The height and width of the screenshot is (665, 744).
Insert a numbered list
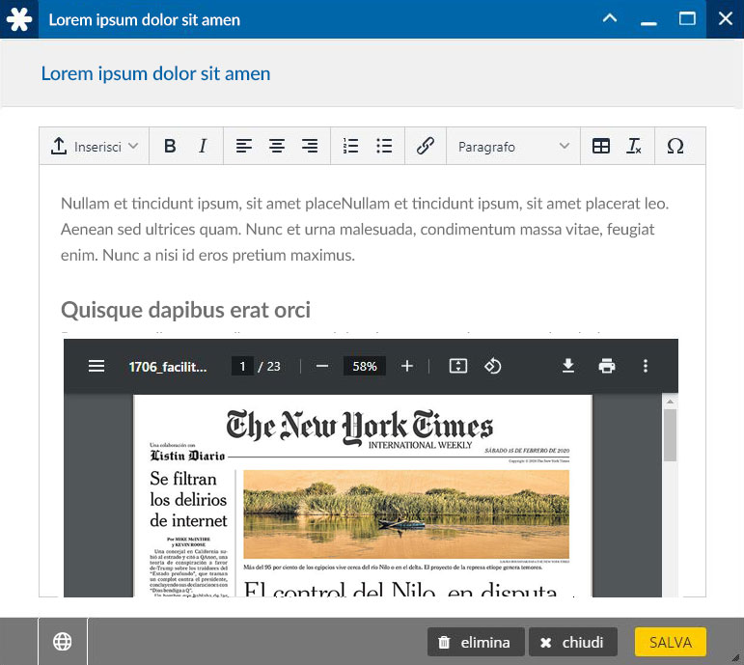point(351,147)
